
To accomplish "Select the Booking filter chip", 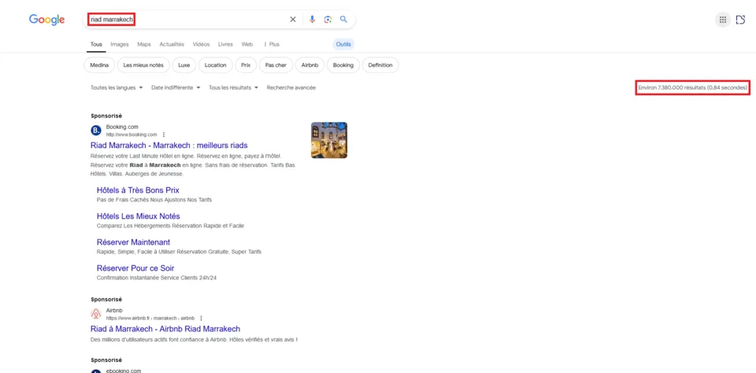I will 343,65.
